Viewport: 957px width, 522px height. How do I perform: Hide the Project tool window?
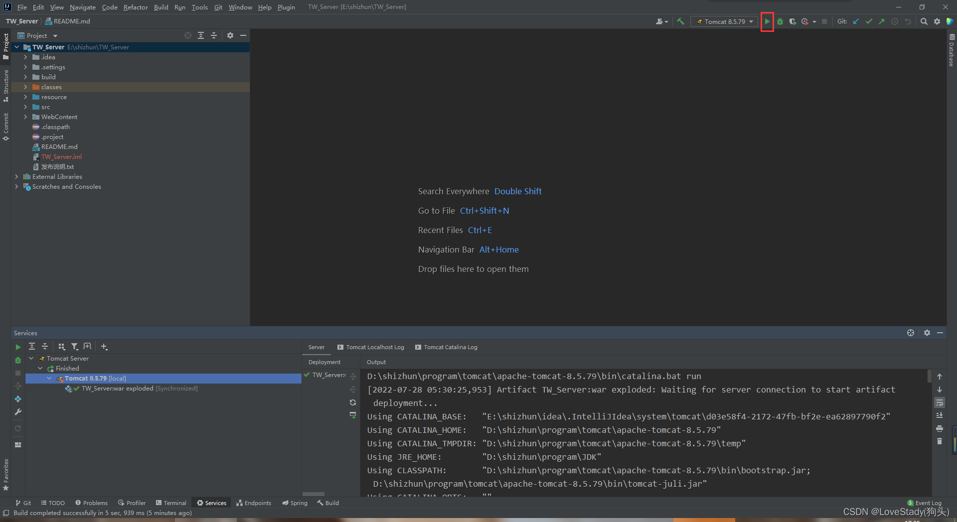243,35
